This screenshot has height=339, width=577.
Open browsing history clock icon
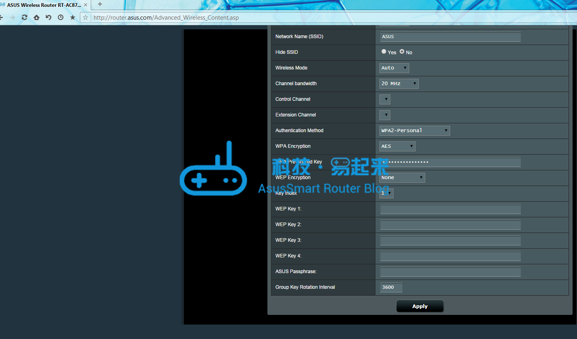pyautogui.click(x=61, y=17)
